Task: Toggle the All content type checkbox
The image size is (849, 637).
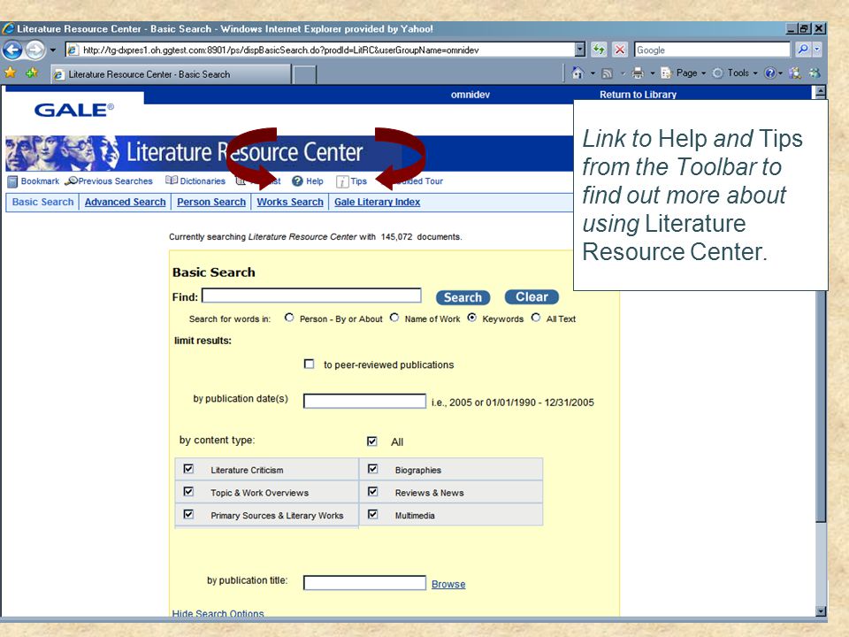Action: [x=372, y=441]
